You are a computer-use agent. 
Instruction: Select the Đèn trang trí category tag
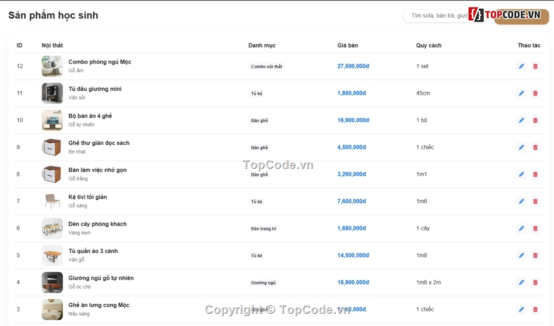coord(264,229)
